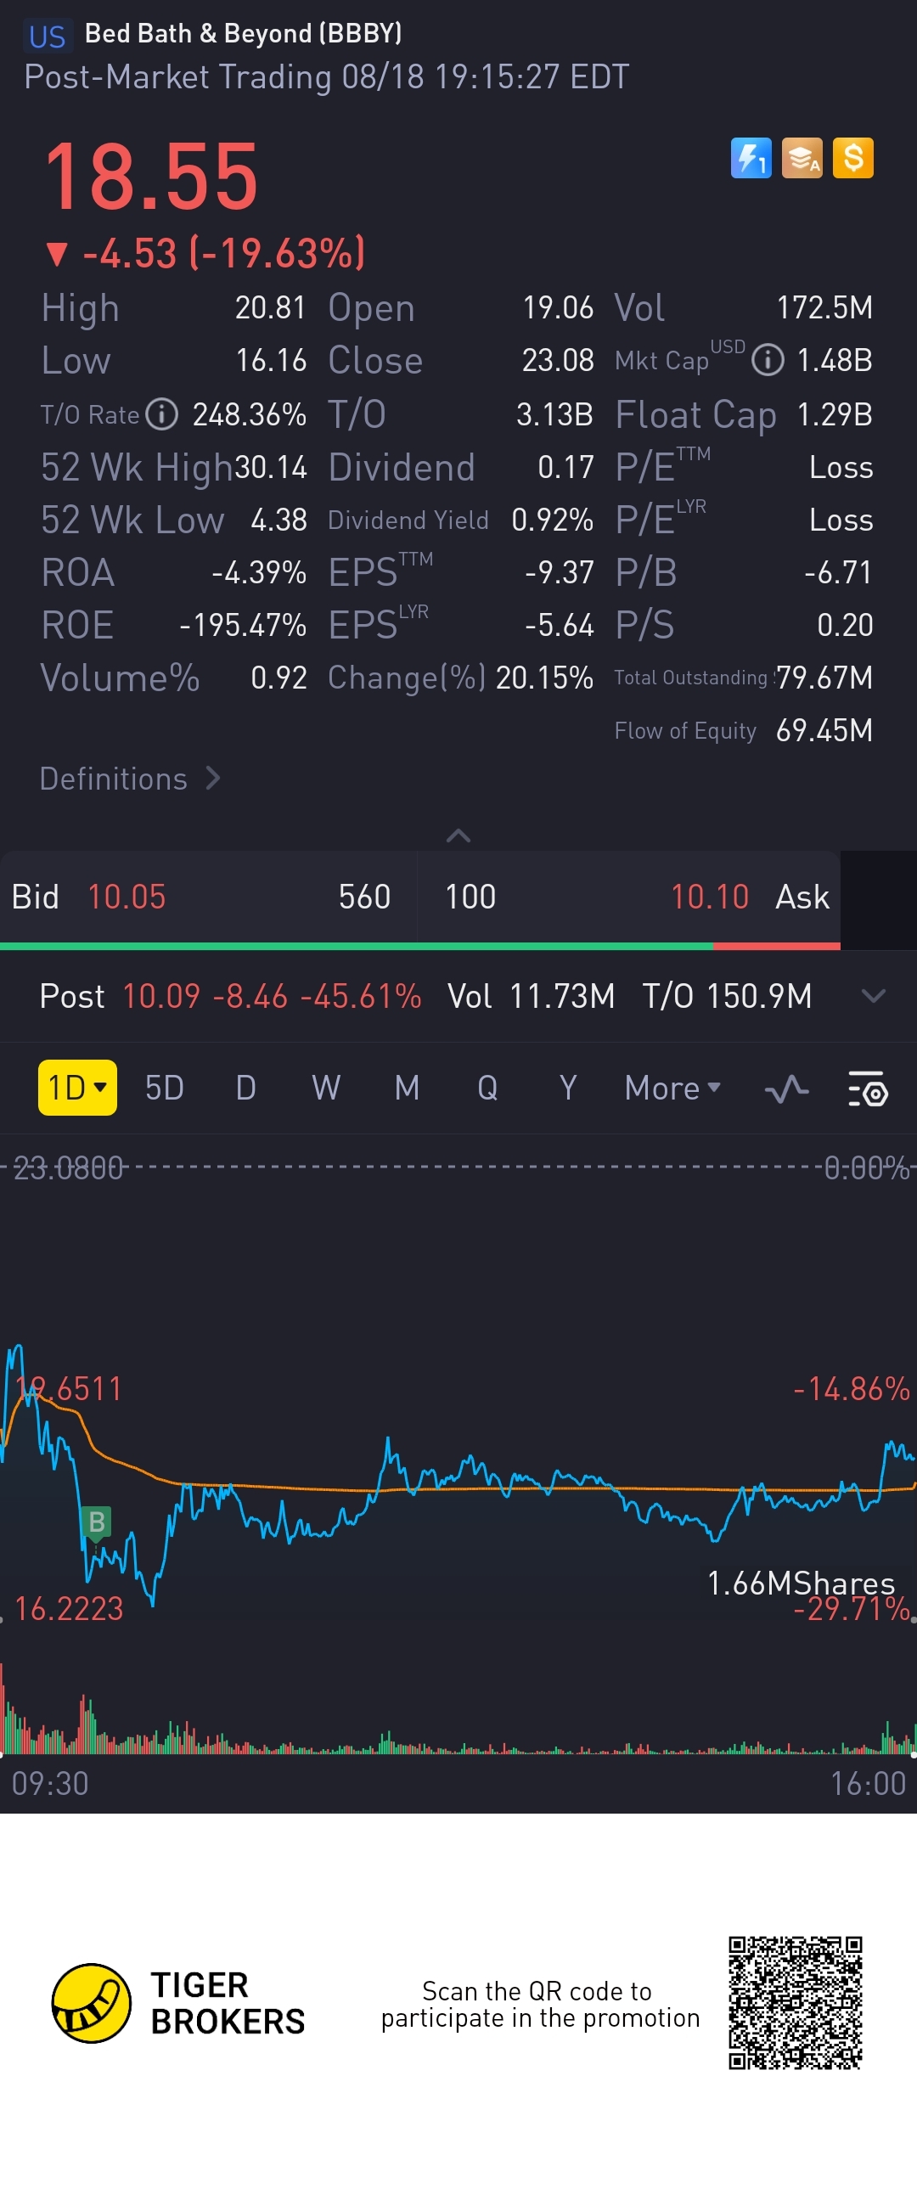
Task: Tap Scan the QR code promotion text
Action: [x=540, y=2004]
